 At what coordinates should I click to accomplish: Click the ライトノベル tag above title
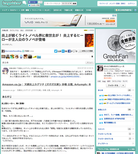[14, 31]
